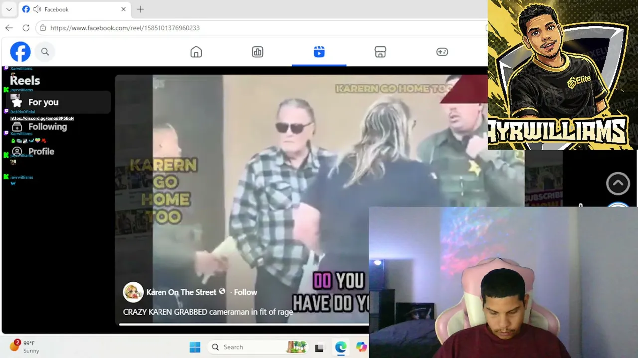
Task: Click the Reels sidebar heading
Action: click(x=25, y=80)
